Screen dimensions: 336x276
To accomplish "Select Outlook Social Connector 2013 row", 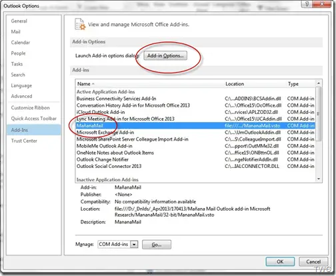I will 195,166.
